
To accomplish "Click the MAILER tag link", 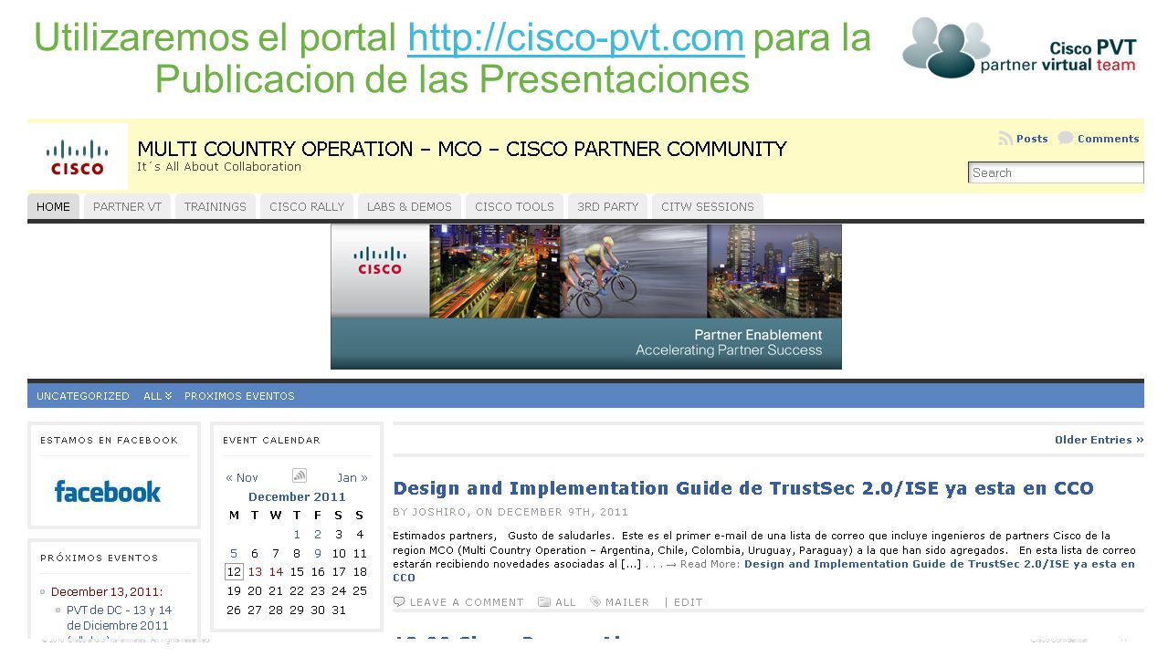I will (627, 602).
